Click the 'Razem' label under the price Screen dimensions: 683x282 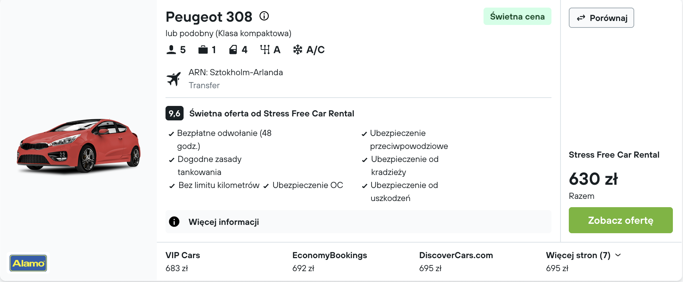[581, 196]
